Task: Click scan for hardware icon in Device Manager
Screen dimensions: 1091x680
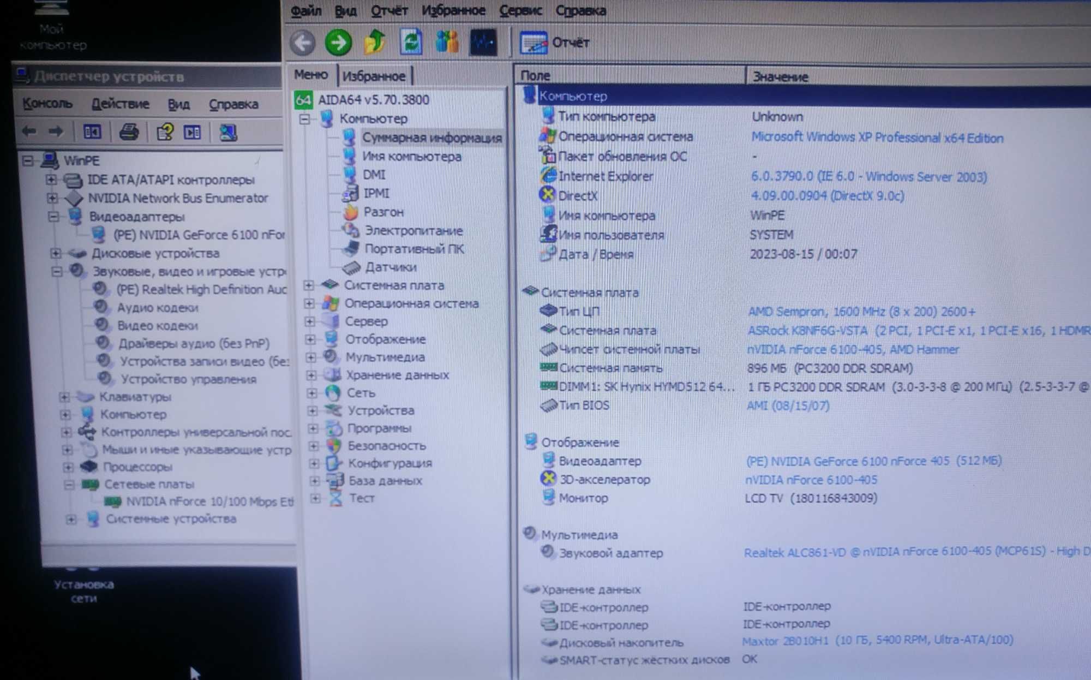Action: [x=227, y=132]
